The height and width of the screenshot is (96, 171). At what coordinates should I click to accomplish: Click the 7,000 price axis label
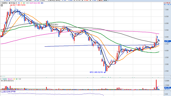166,10
